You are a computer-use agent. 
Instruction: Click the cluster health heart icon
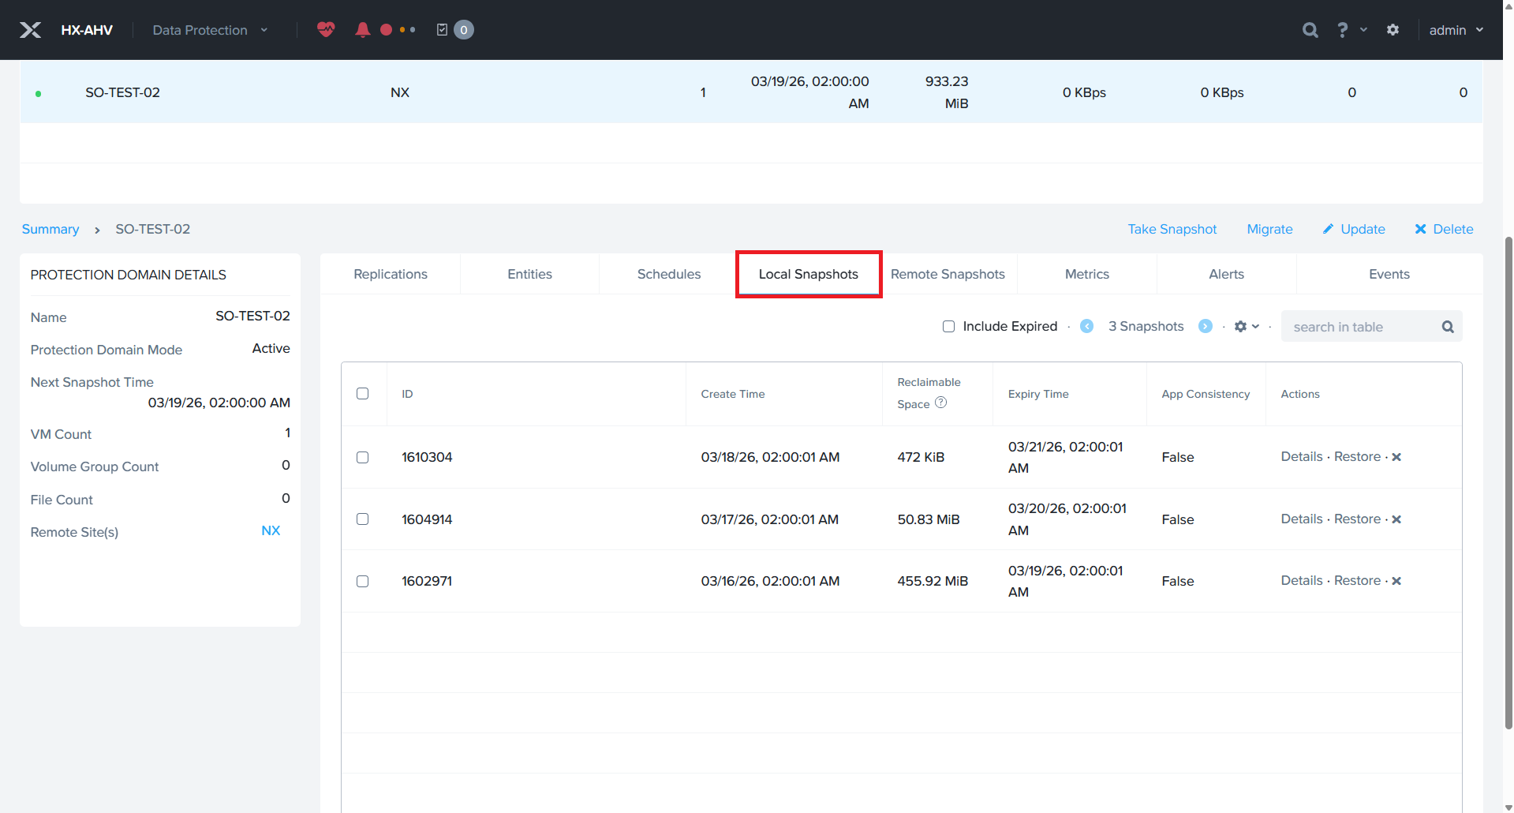click(x=326, y=30)
